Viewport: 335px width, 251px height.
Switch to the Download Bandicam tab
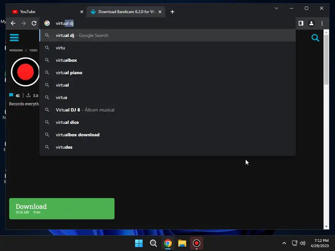126,12
